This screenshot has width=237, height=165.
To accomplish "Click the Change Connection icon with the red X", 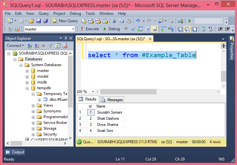I will coord(17,29).
